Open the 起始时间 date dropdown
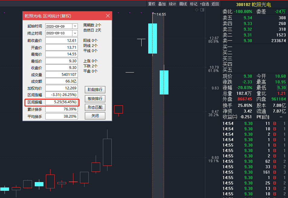 point(75,26)
